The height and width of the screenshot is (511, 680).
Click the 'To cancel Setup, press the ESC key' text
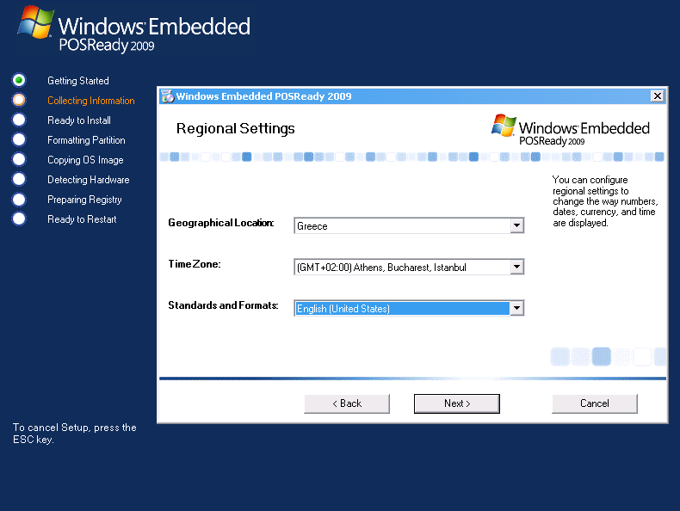75,434
